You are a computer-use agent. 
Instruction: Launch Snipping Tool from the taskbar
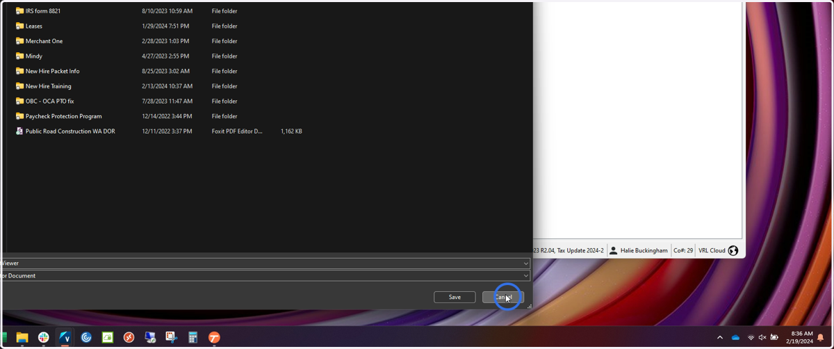[171, 337]
